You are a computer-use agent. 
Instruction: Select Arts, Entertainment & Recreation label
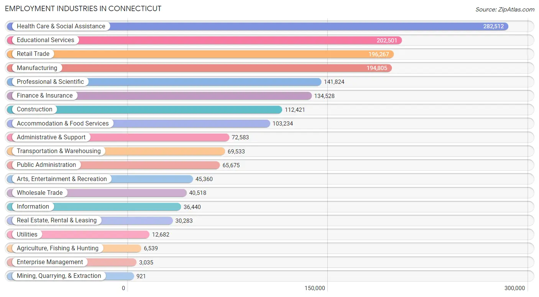(x=62, y=179)
